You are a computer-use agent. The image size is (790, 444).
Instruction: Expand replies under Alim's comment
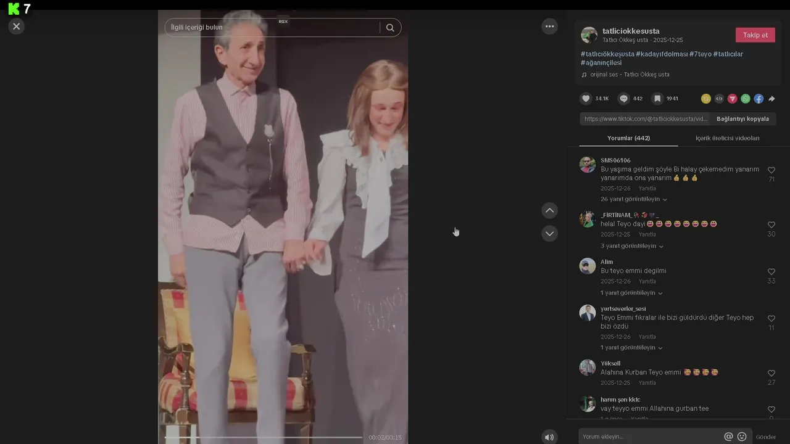click(631, 293)
